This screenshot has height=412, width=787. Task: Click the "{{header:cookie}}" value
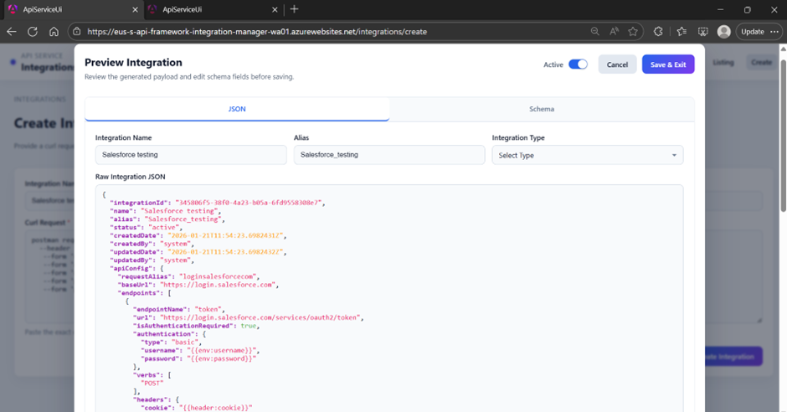tap(215, 408)
